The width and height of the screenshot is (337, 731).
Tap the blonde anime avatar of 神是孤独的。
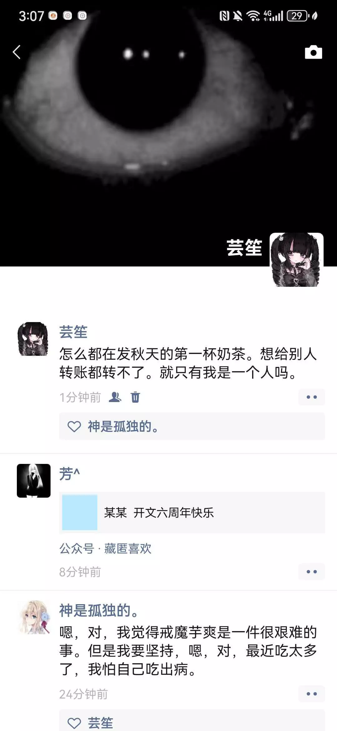click(x=34, y=617)
